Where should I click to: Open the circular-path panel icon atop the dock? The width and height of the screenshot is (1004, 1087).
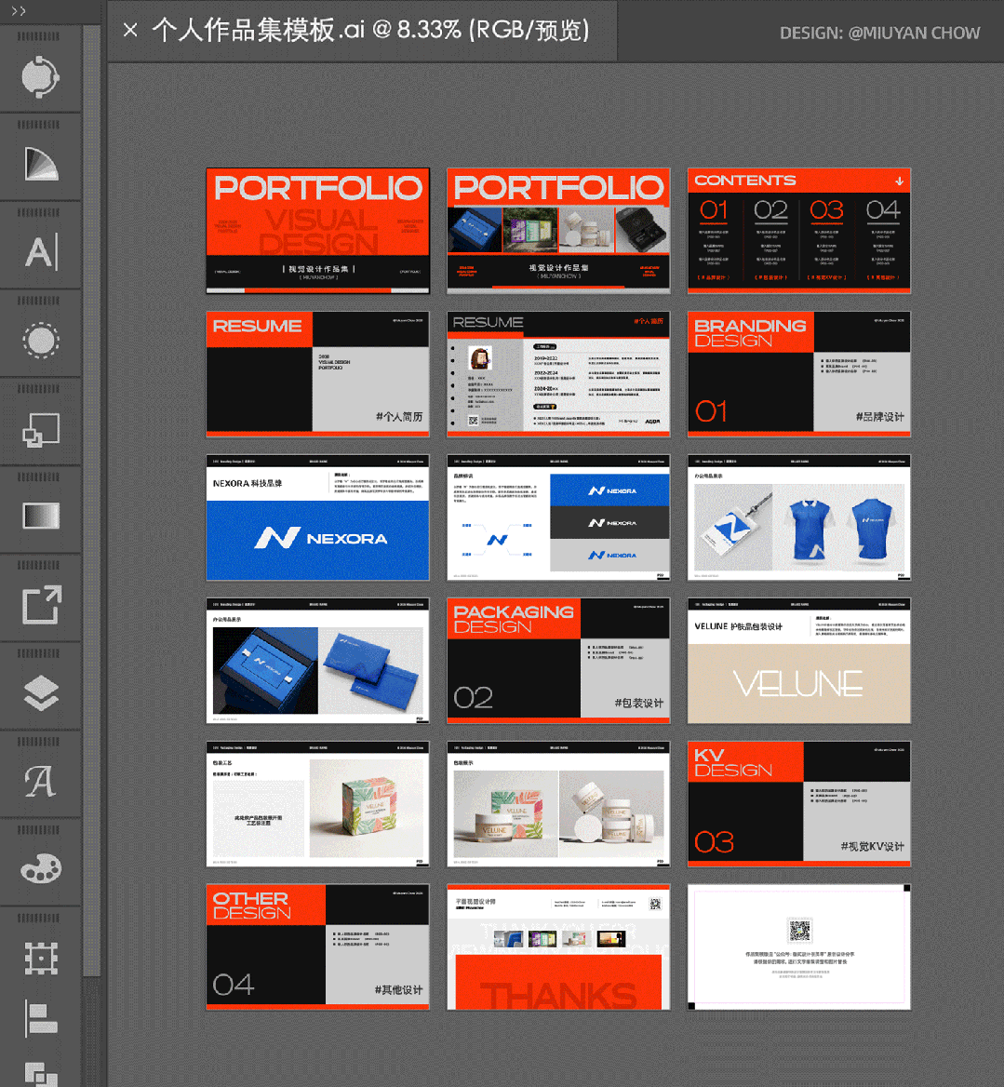40,77
